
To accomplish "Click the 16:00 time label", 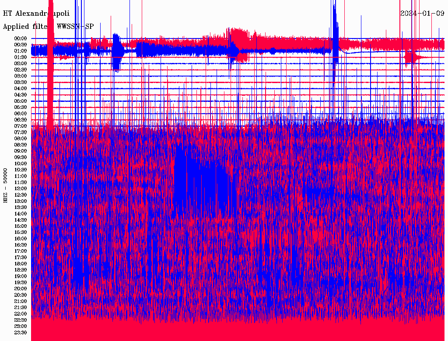I will tap(21, 239).
